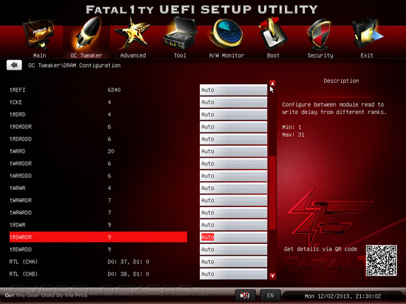The width and height of the screenshot is (406, 304).
Task: Open the Security shield icon
Action: 320,35
